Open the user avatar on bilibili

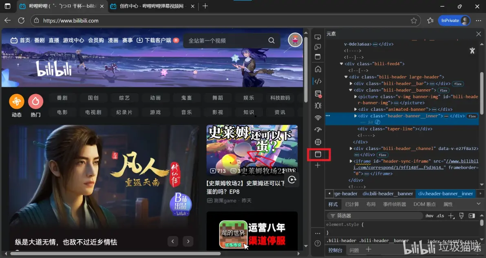click(295, 40)
